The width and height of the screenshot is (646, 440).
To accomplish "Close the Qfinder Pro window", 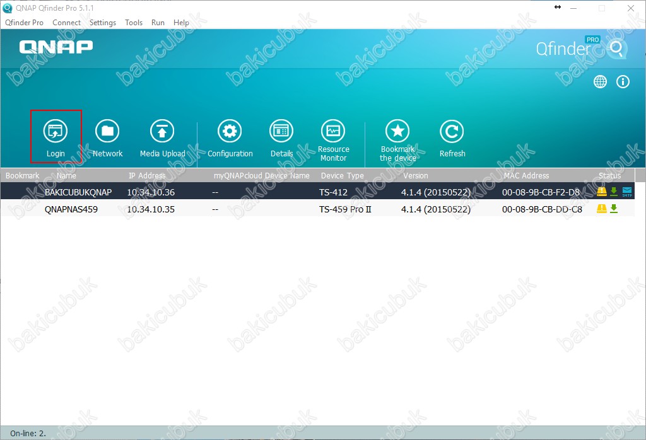I will pyautogui.click(x=631, y=8).
